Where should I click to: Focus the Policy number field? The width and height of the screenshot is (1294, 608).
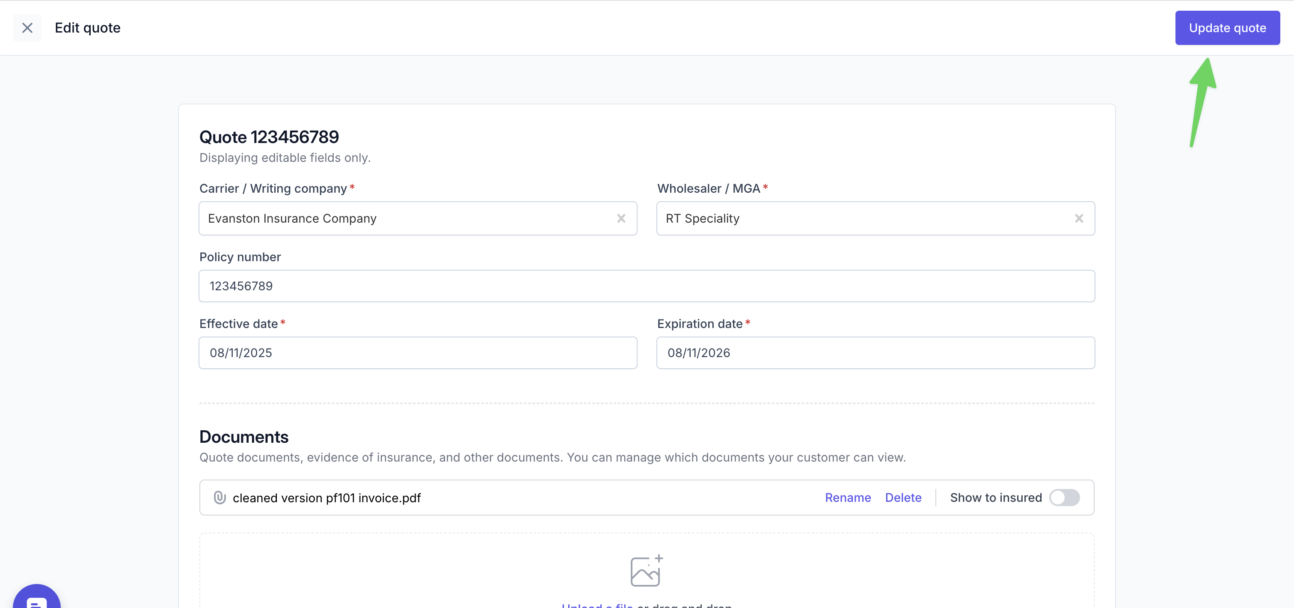click(x=647, y=286)
